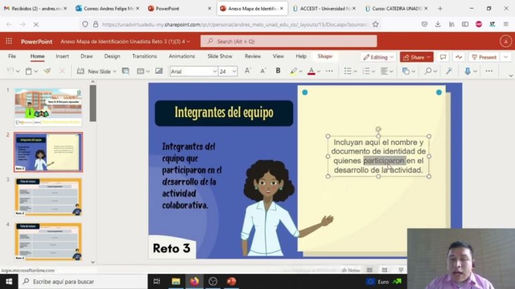Toggle Bold formatting

pyautogui.click(x=278, y=71)
